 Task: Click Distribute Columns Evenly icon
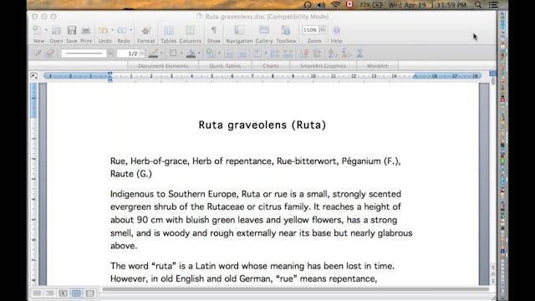click(288, 54)
